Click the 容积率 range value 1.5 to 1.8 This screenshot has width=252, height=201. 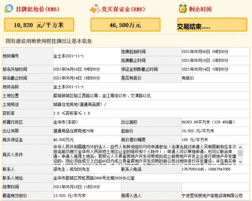coord(72,113)
